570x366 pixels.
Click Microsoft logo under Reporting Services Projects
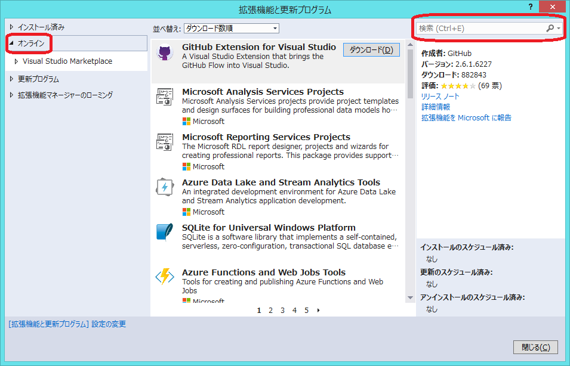tap(186, 167)
